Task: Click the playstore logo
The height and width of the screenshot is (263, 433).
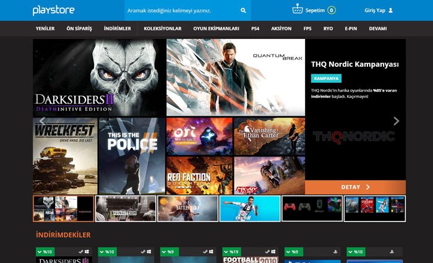Action: pos(54,11)
